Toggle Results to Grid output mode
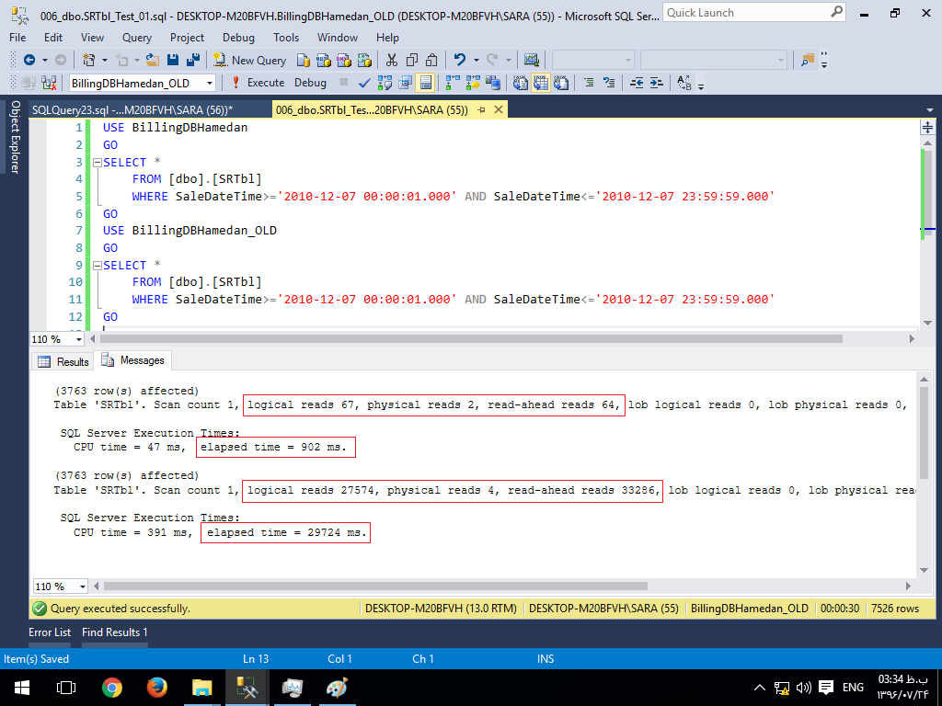The image size is (942, 706). [540, 83]
